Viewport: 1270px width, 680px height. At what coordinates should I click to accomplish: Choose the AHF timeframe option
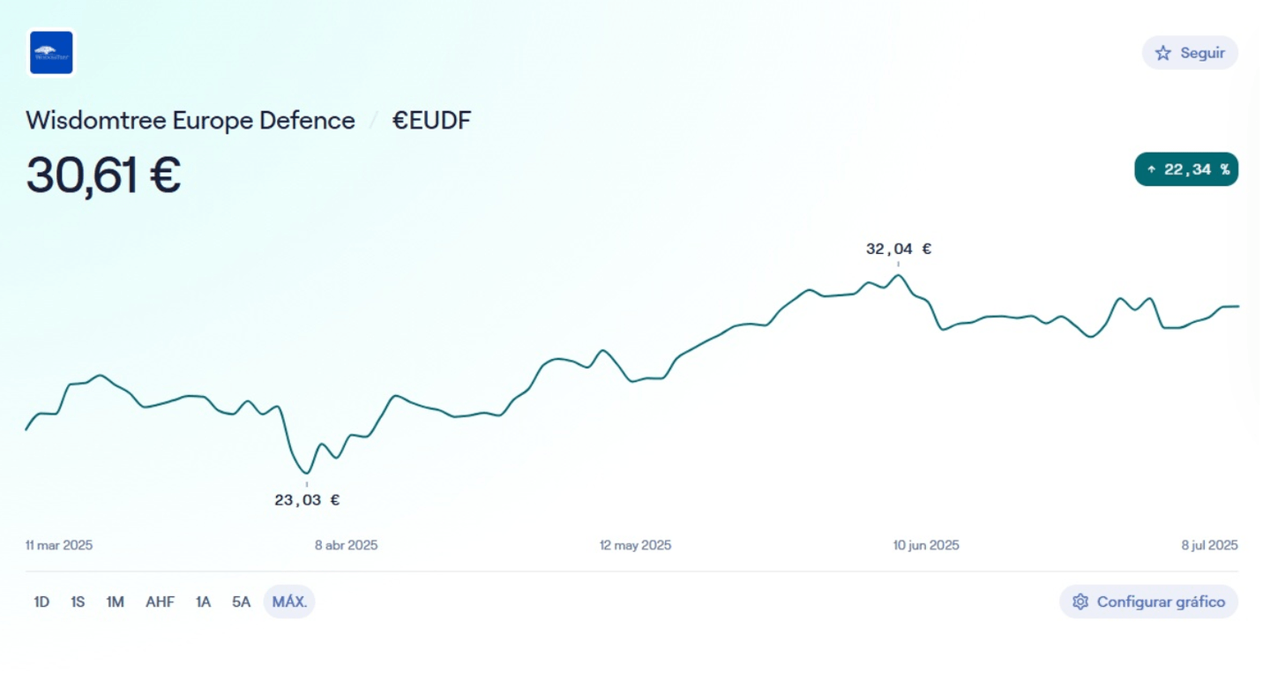click(x=160, y=602)
